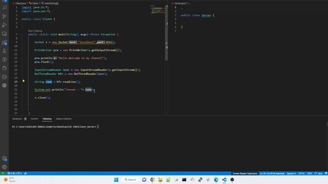Click the System.out text on line 21

(43, 89)
